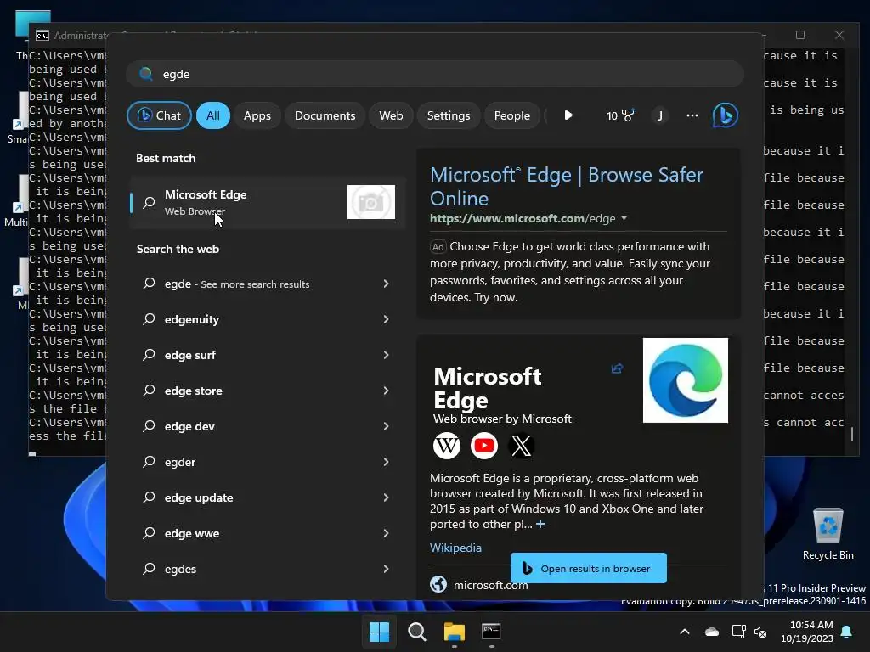The width and height of the screenshot is (870, 652).
Task: Expand the edge wwe suggestion arrow
Action: (x=387, y=533)
